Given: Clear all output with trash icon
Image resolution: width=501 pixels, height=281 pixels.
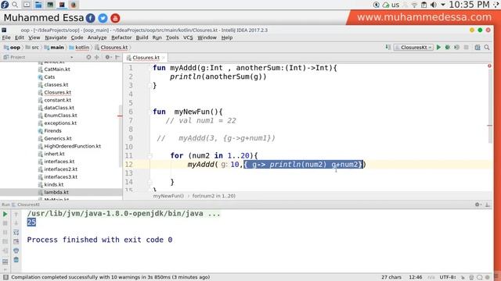Looking at the screenshot, I should coord(16,260).
